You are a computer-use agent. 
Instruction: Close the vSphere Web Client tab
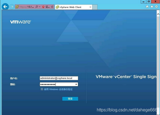point(90,7)
